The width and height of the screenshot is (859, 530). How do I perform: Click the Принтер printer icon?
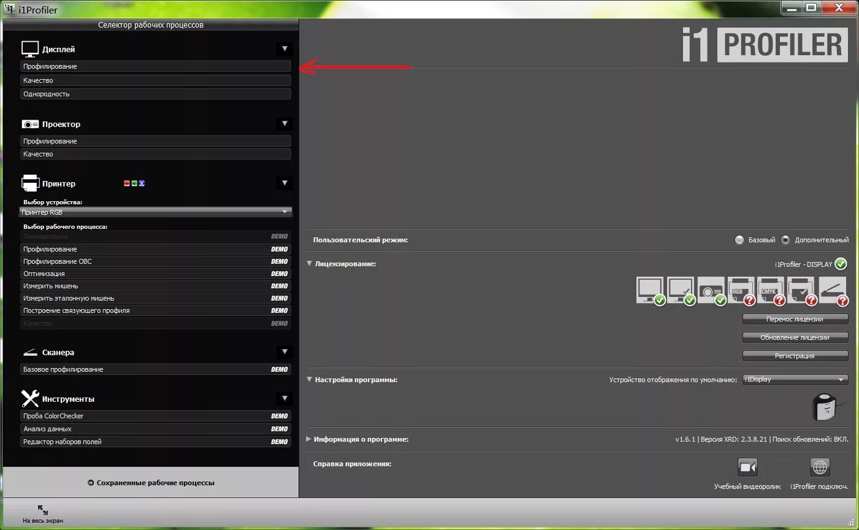click(x=30, y=183)
